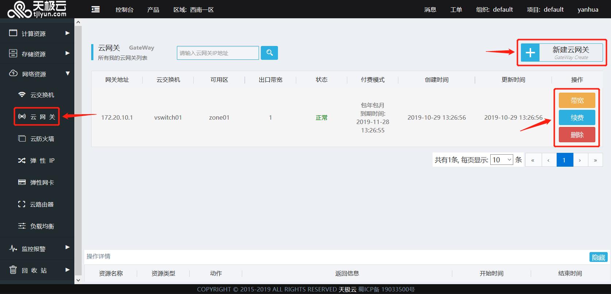Click the red 删除 button
611x294 pixels.
click(577, 135)
